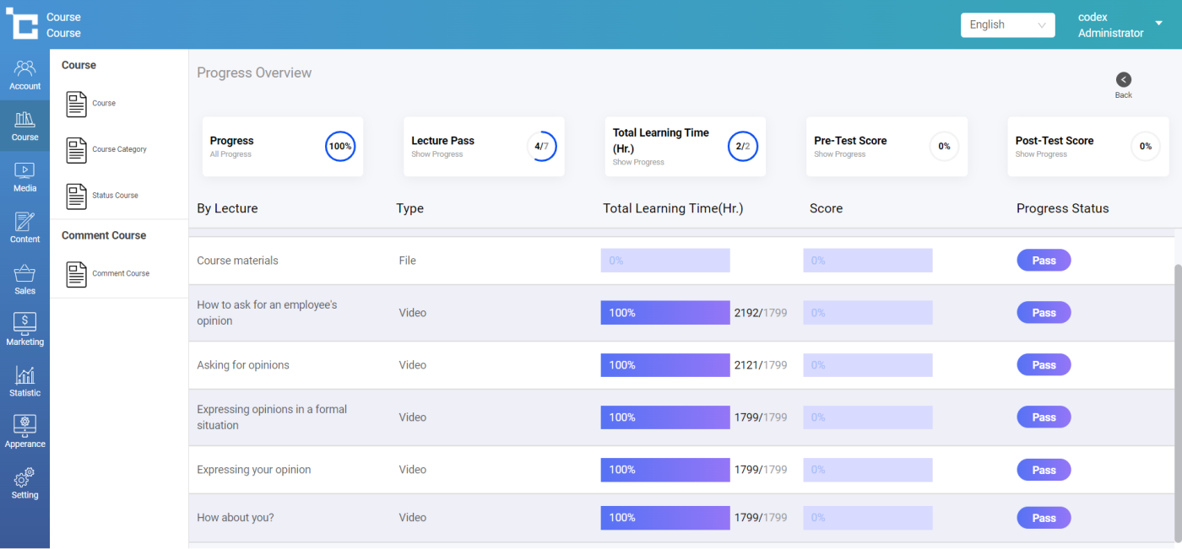Click Pass button for Asking for opinions
1182x549 pixels.
click(1044, 365)
